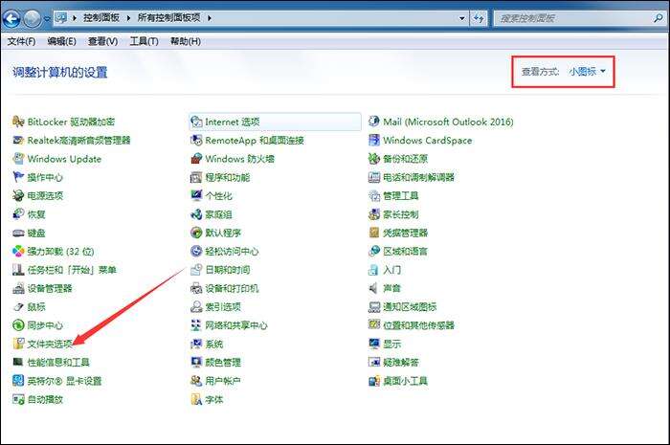Open the 英特尔® 显卡设置 icon
The height and width of the screenshot is (445, 670).
pyautogui.click(x=18, y=381)
